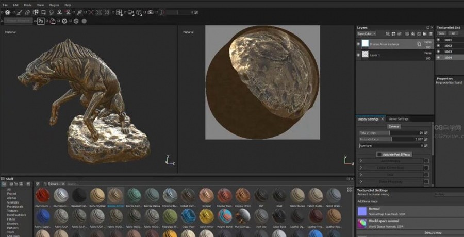Toggle visibility of texture set 1003
The height and width of the screenshot is (237, 464).
438,52
